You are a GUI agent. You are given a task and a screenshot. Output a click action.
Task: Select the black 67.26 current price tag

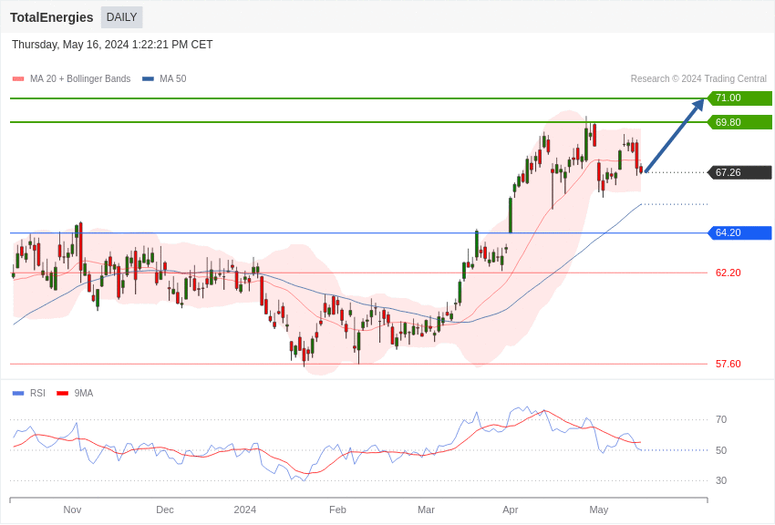point(739,172)
